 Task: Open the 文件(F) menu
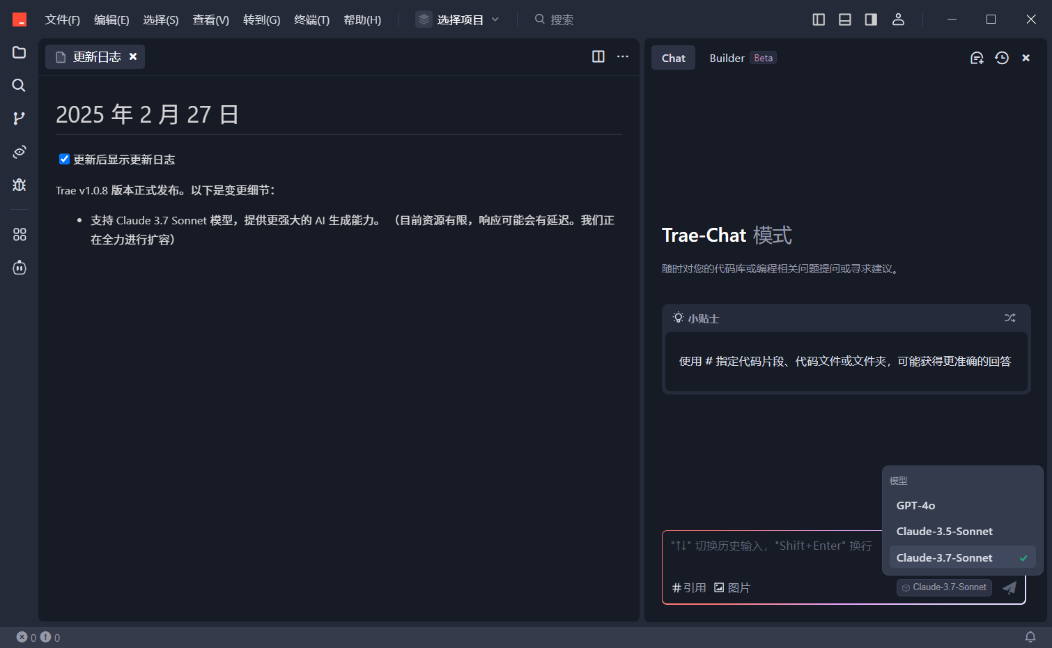tap(63, 20)
